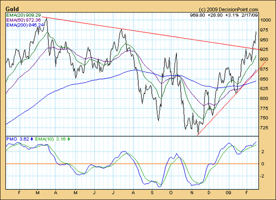Click the EMA(10) 3.16 indicator label

pyautogui.click(x=49, y=139)
